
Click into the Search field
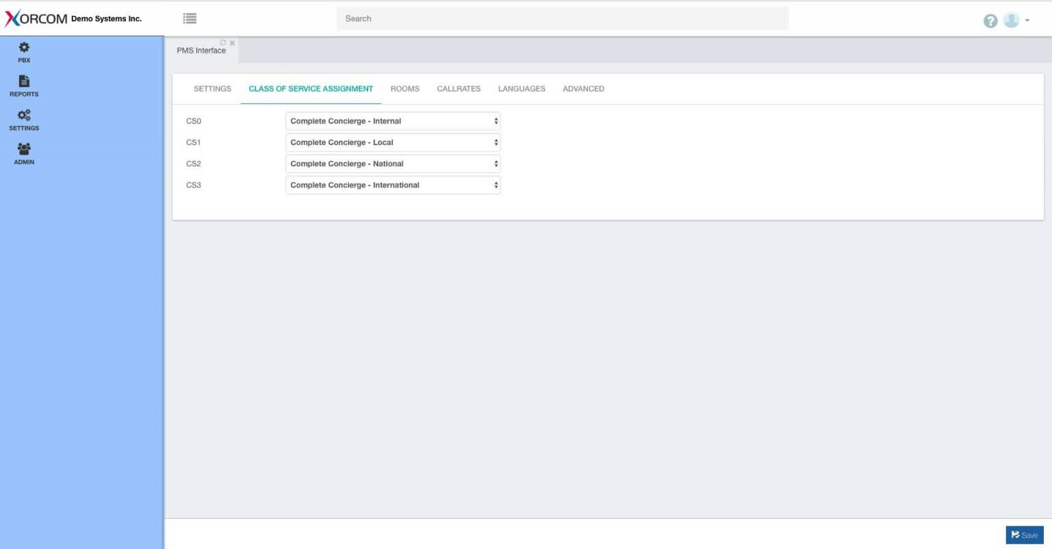click(562, 18)
